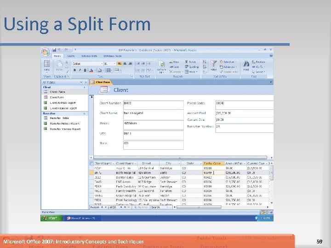Toggle Bold formatting
Screen dimensions: 331x248
tap(74, 70)
